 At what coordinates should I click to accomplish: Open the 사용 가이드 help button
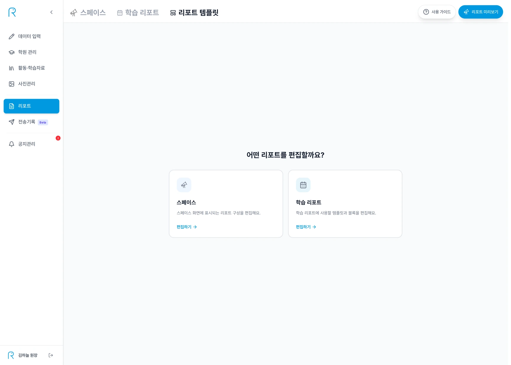pos(437,12)
